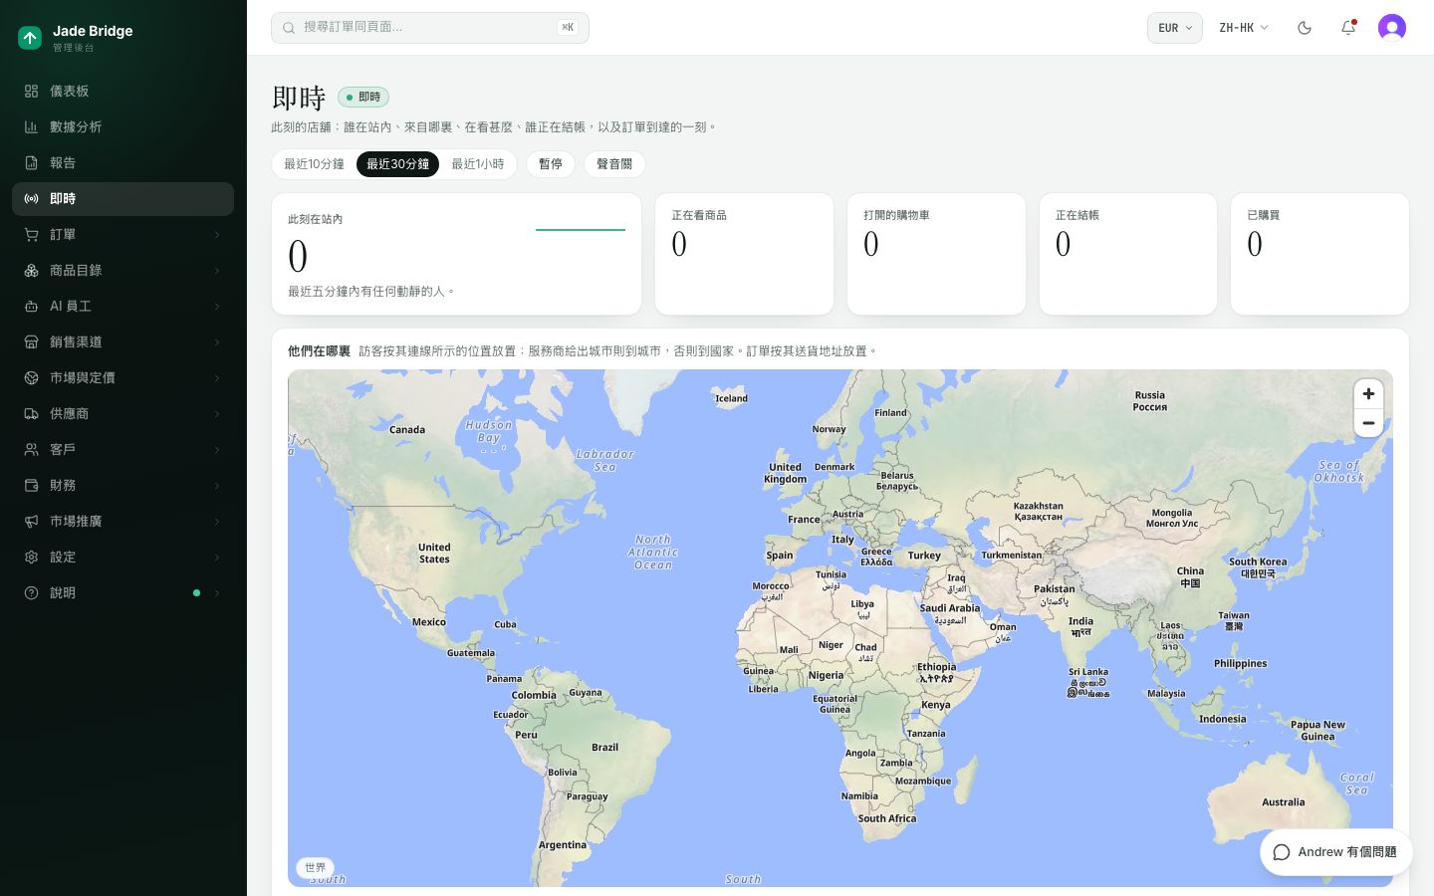Viewport: 1434px width, 896px height.
Task: Focus the 搜尋訂單同頁面 search field
Action: [x=430, y=28]
